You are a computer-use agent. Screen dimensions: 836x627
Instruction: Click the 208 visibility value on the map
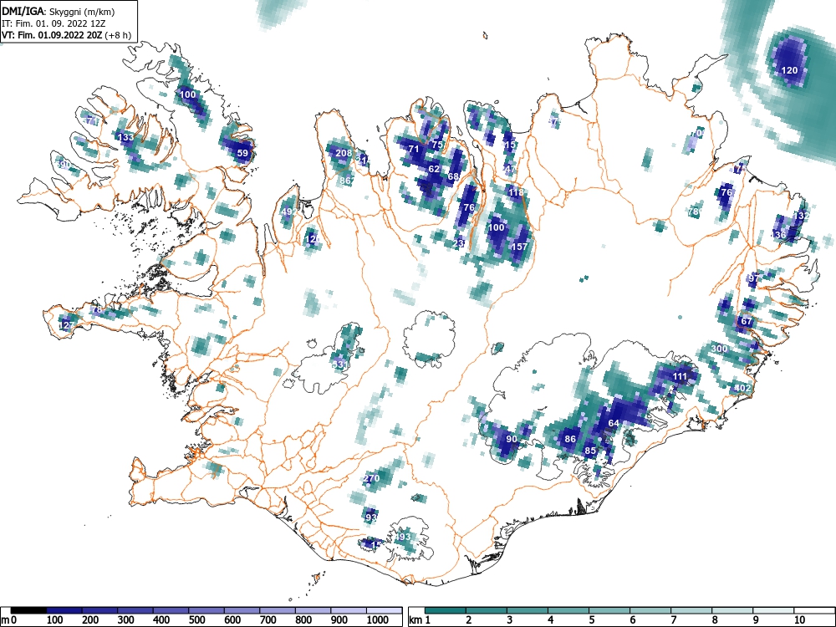point(344,153)
